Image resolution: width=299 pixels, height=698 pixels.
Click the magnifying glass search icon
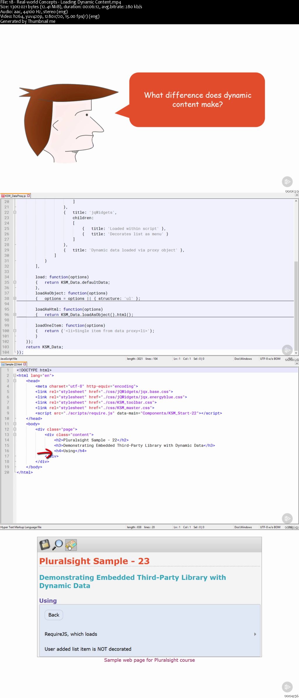pyautogui.click(x=58, y=544)
